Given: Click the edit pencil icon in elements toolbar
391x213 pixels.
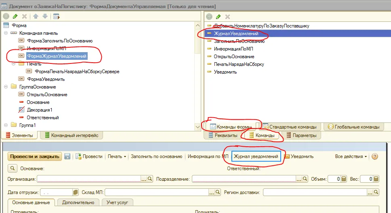Looking at the screenshot, I should pyautogui.click(x=15, y=17).
